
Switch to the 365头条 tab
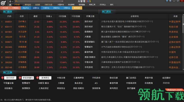(x=5, y=8)
